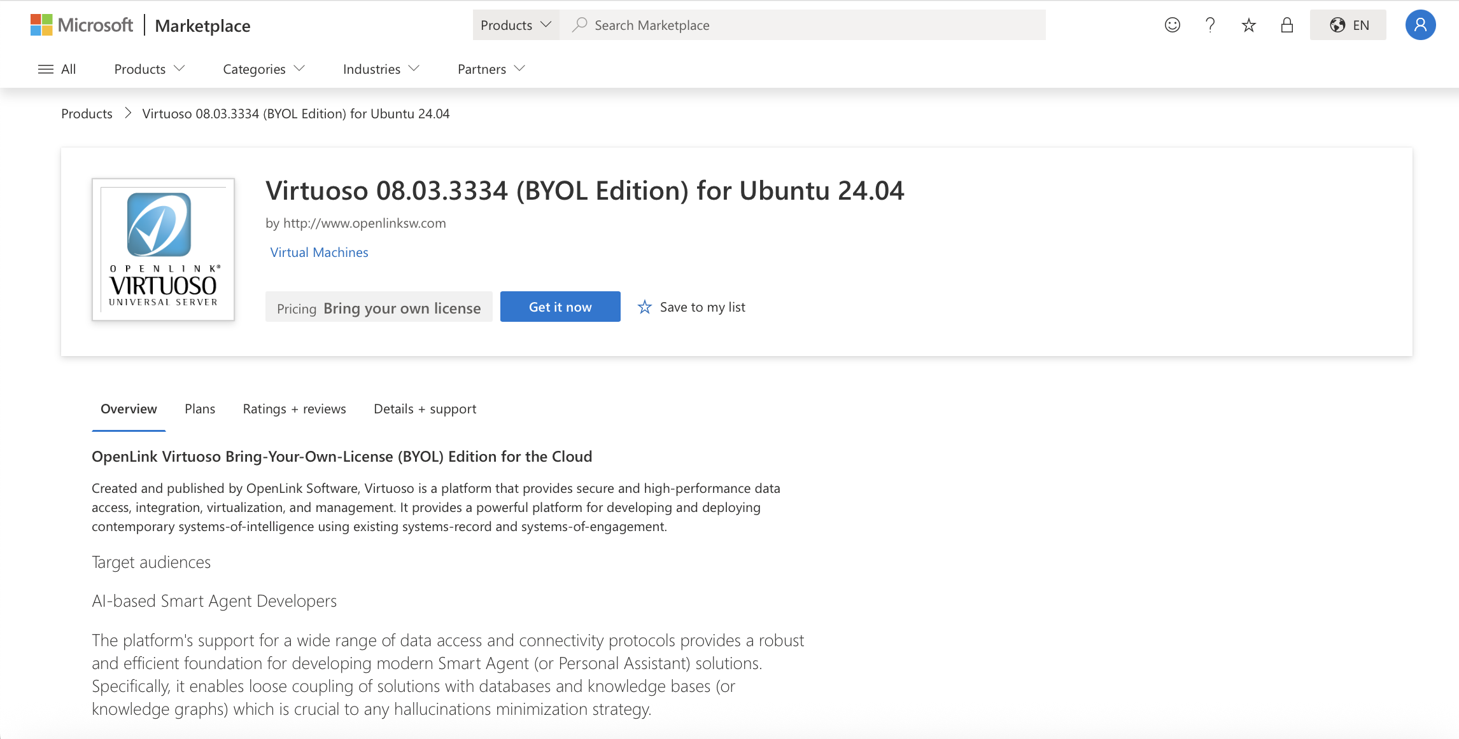Click the smiley feedback icon
Viewport: 1459px width, 739px height.
coord(1172,25)
